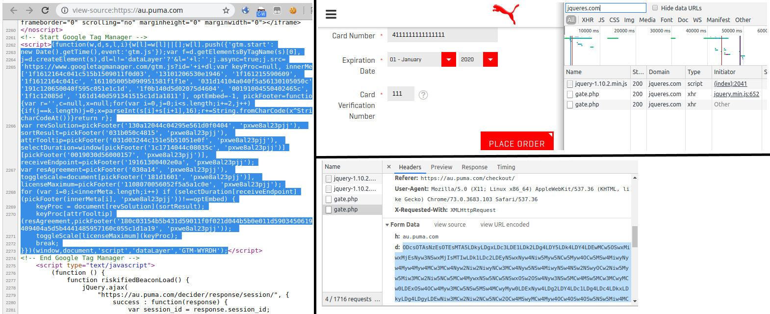Switch to the Preview tab
Screen dimensions: 770x314
[441, 167]
